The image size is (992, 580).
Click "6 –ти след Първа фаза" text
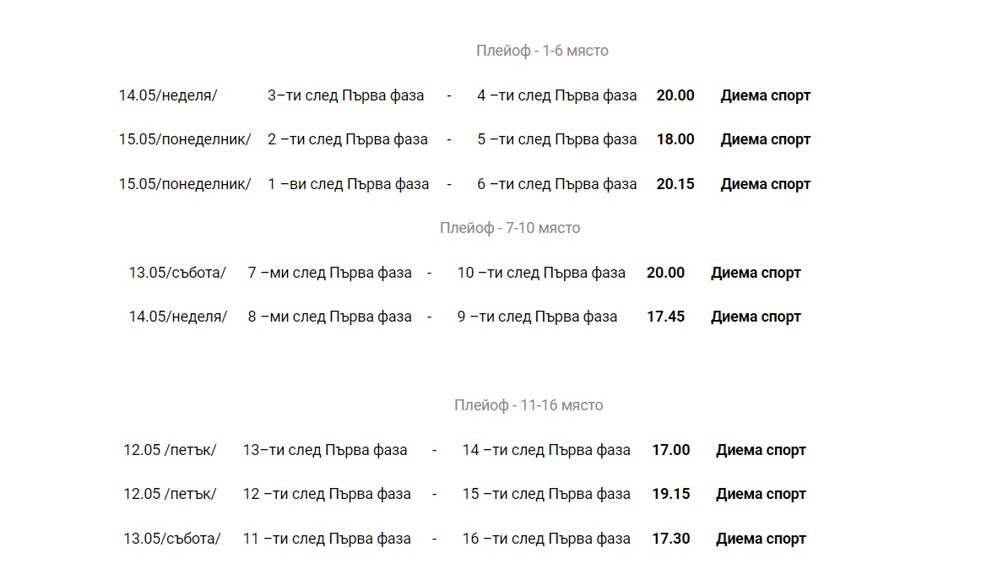[x=556, y=184]
